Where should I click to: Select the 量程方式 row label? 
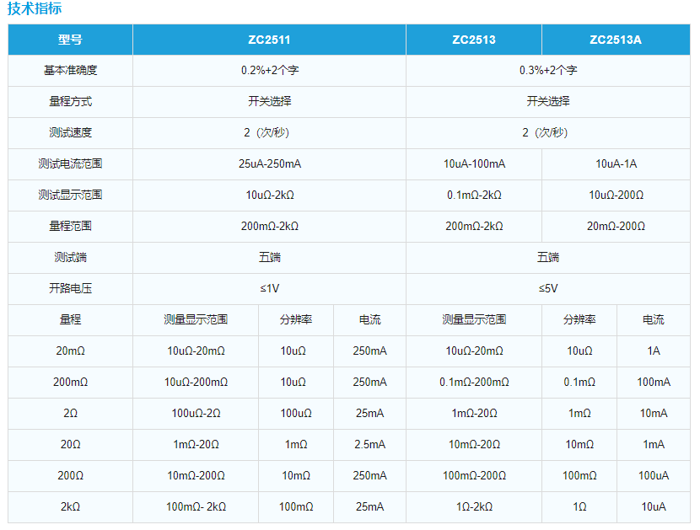tap(70, 102)
